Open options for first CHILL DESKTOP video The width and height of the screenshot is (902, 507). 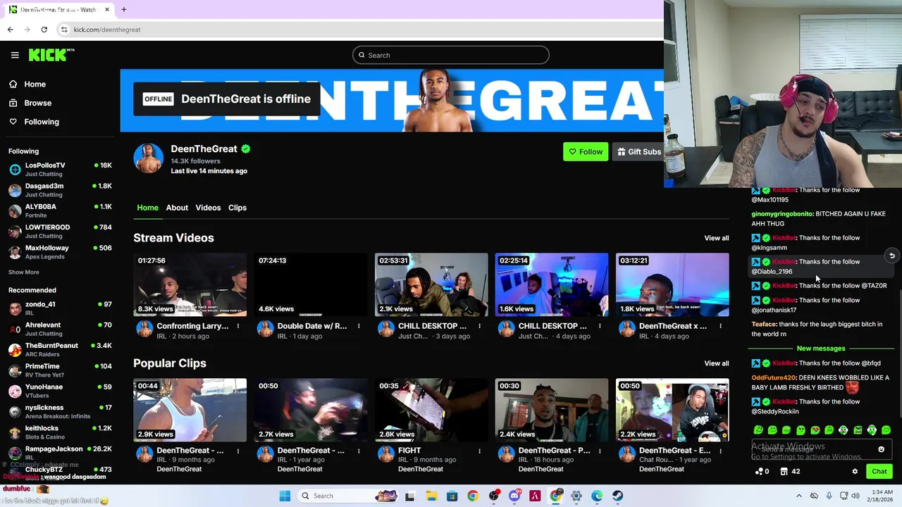click(x=479, y=326)
